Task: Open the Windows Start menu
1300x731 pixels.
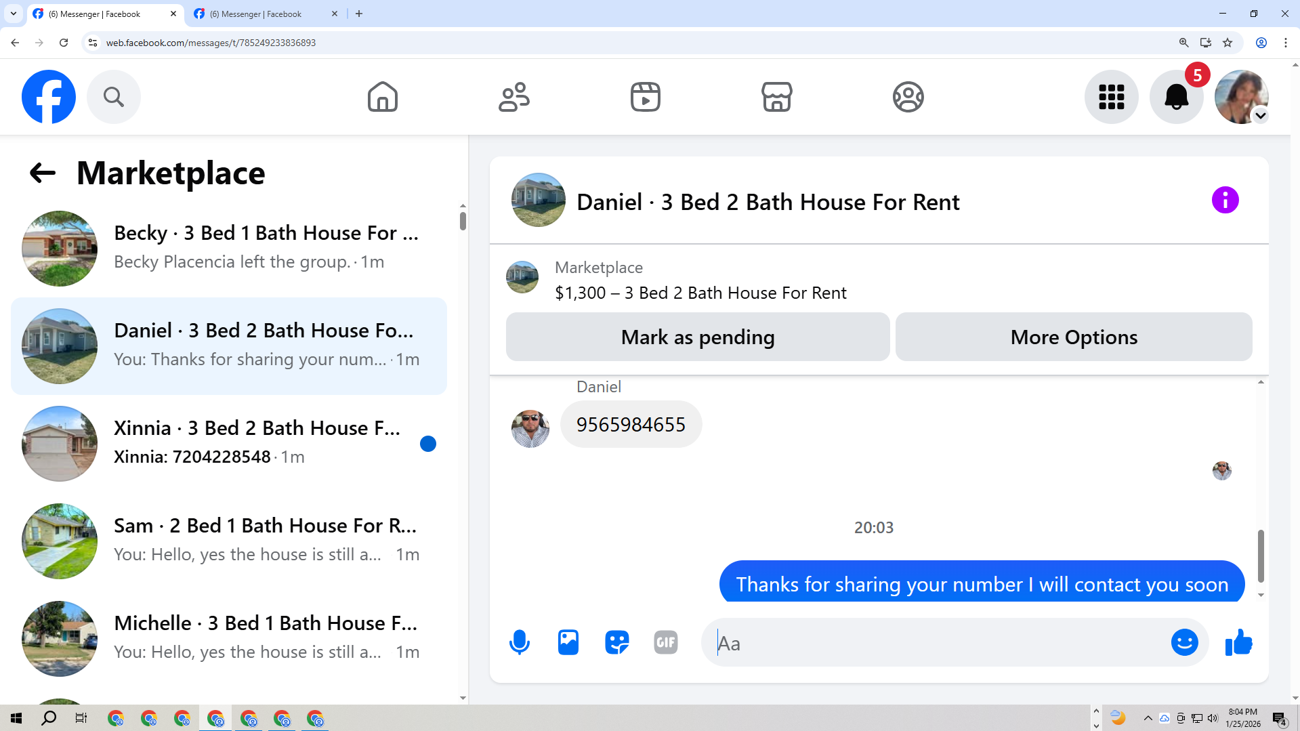Action: click(16, 718)
